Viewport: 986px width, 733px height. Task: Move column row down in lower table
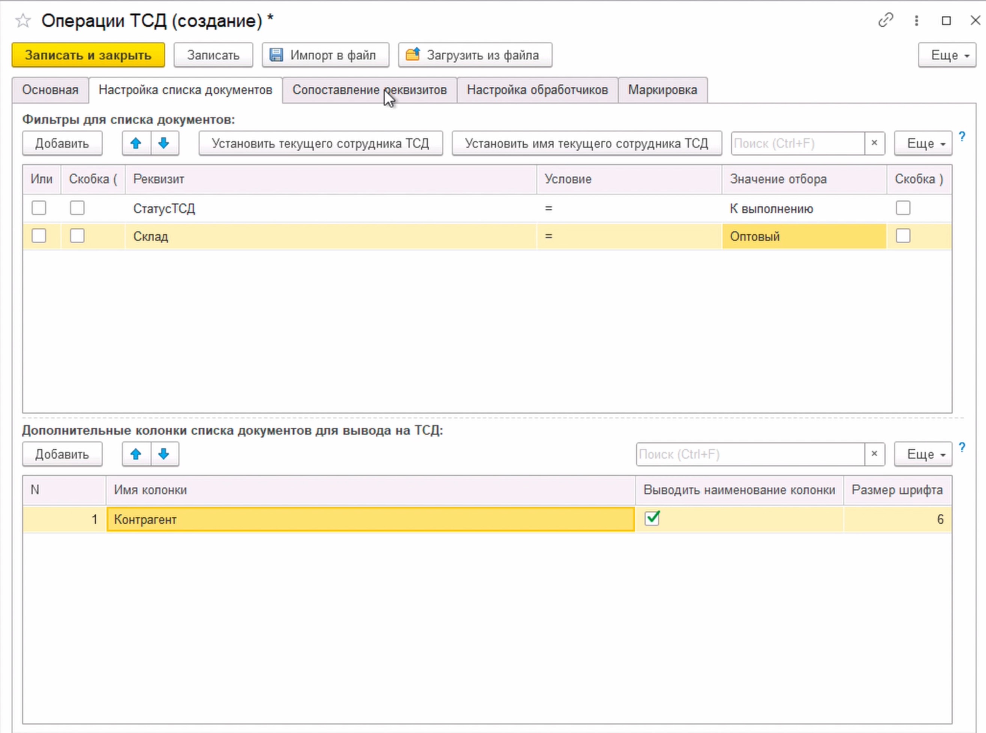click(x=164, y=454)
